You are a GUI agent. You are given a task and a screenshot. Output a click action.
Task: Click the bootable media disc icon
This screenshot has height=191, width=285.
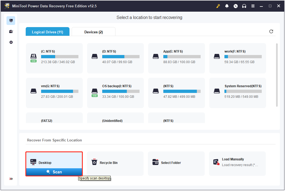click(236, 6)
